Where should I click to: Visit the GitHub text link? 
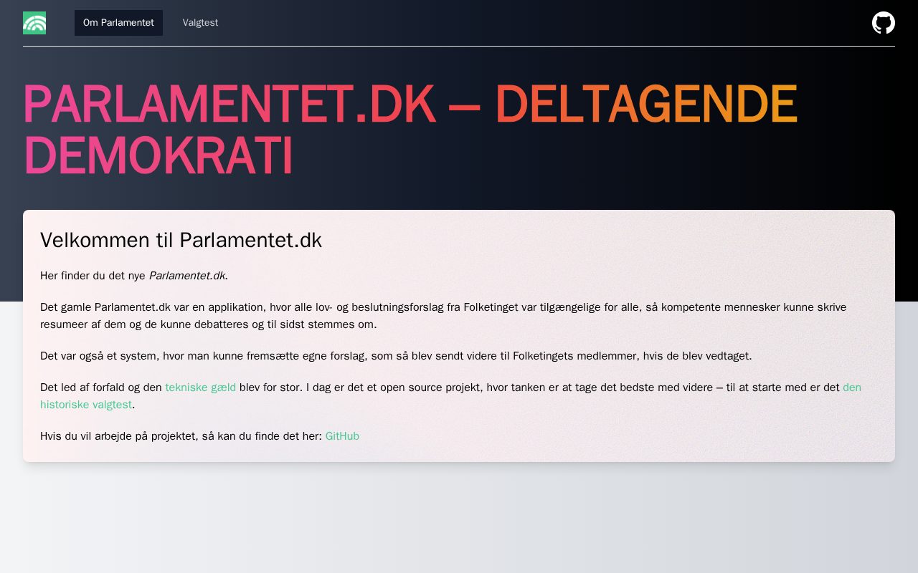(x=342, y=436)
